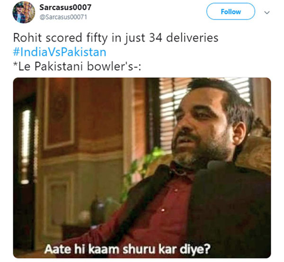Viewport: 284px width, 262px height.
Task: Click the @Sarcasus00071 handle
Action: pos(63,17)
